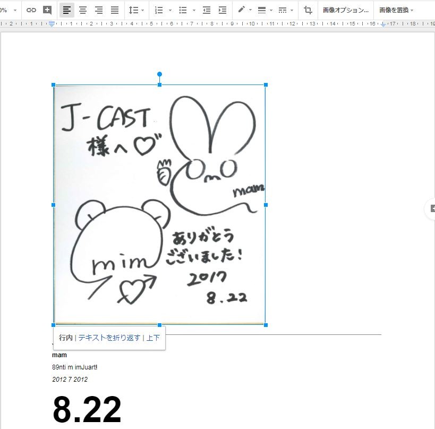Open 画像オプション image options
Image resolution: width=435 pixels, height=429 pixels.
click(x=345, y=10)
